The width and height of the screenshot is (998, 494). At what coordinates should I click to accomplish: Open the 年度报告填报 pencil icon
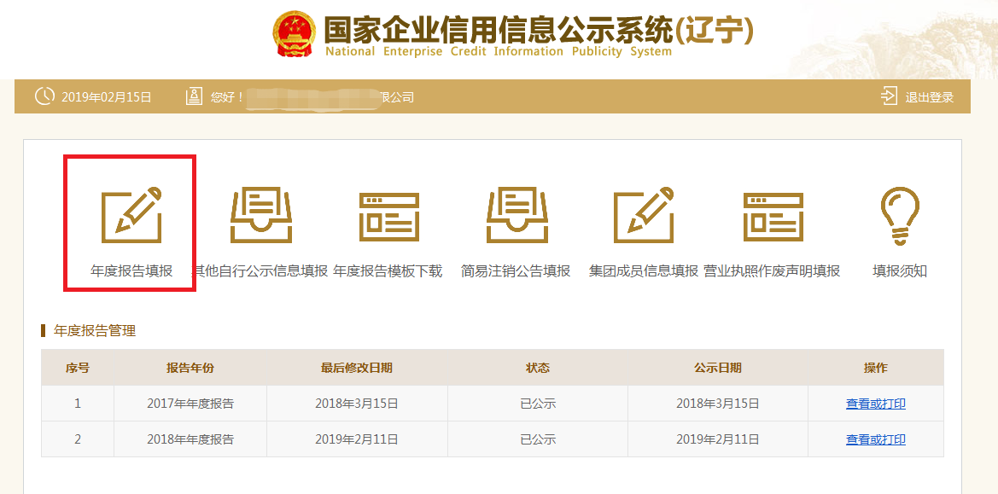[x=131, y=215]
